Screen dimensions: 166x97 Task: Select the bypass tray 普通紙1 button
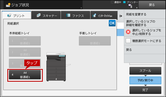pos(95,41)
